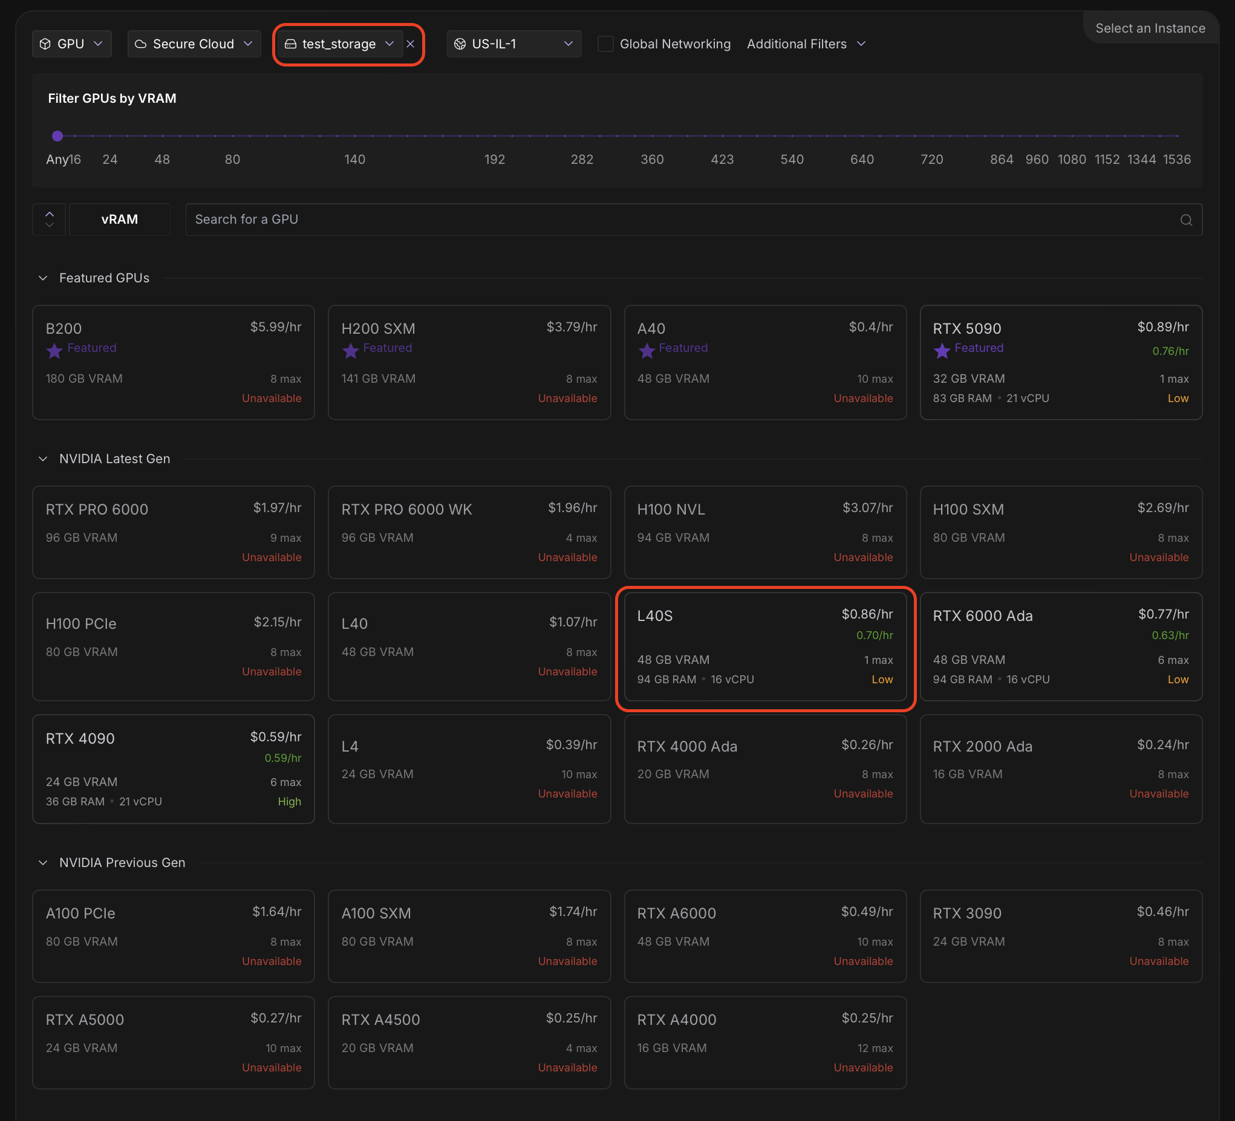Click the VRAM slider handle at Any
The height and width of the screenshot is (1121, 1235).
tap(57, 136)
